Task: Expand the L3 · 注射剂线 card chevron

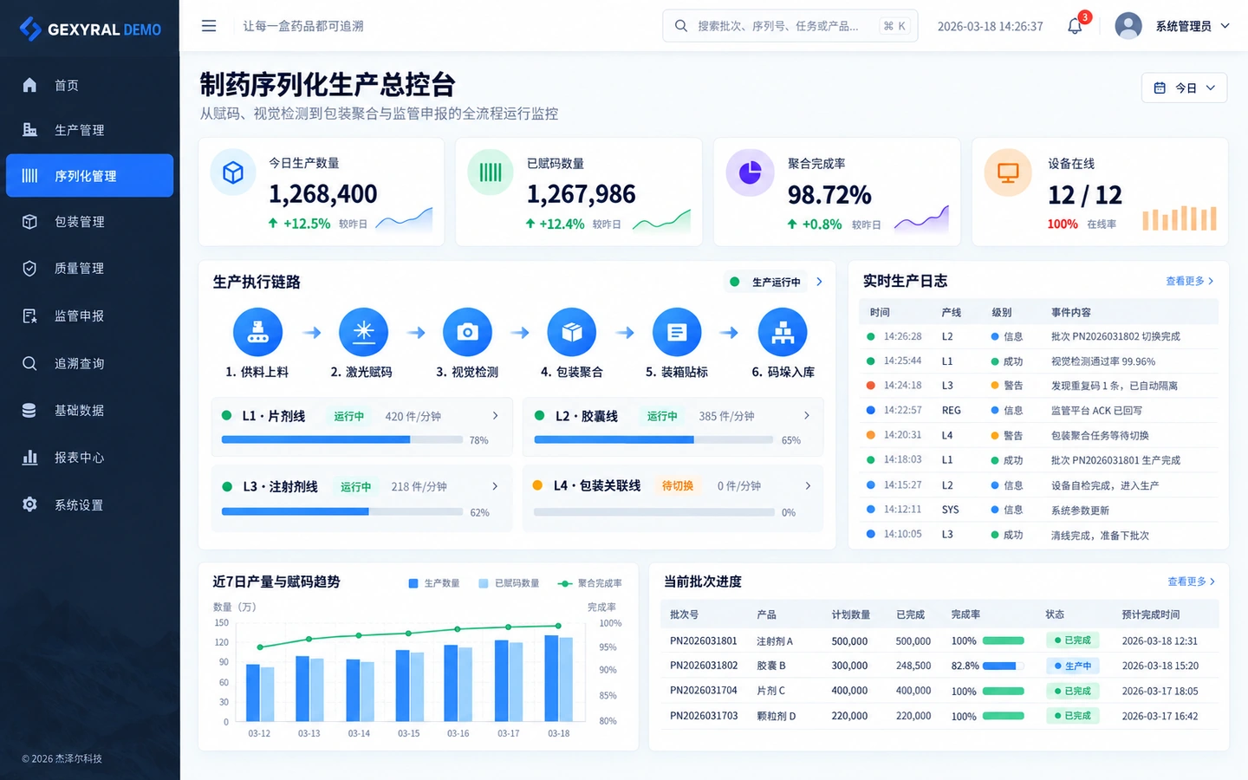Action: (x=495, y=486)
